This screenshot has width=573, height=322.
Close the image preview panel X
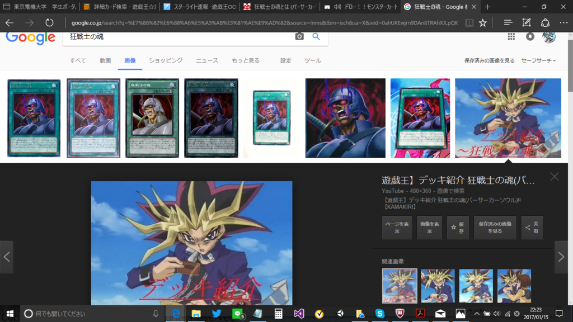555,177
